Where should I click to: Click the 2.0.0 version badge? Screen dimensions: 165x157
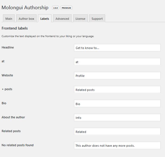(x=56, y=8)
